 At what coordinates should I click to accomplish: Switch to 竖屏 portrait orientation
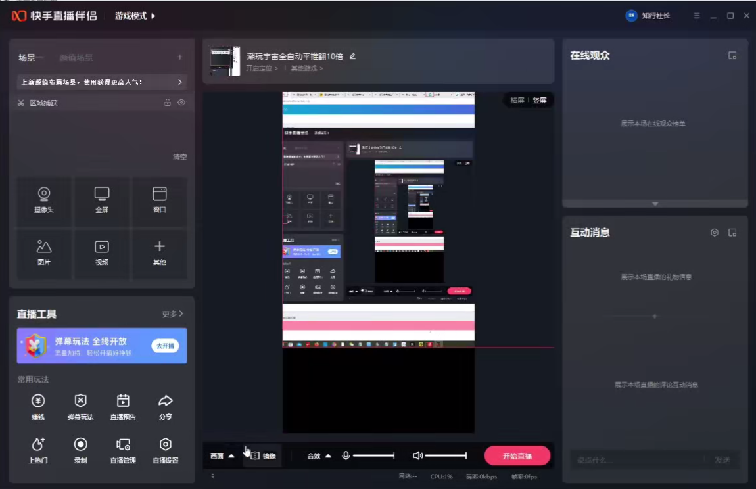point(539,101)
